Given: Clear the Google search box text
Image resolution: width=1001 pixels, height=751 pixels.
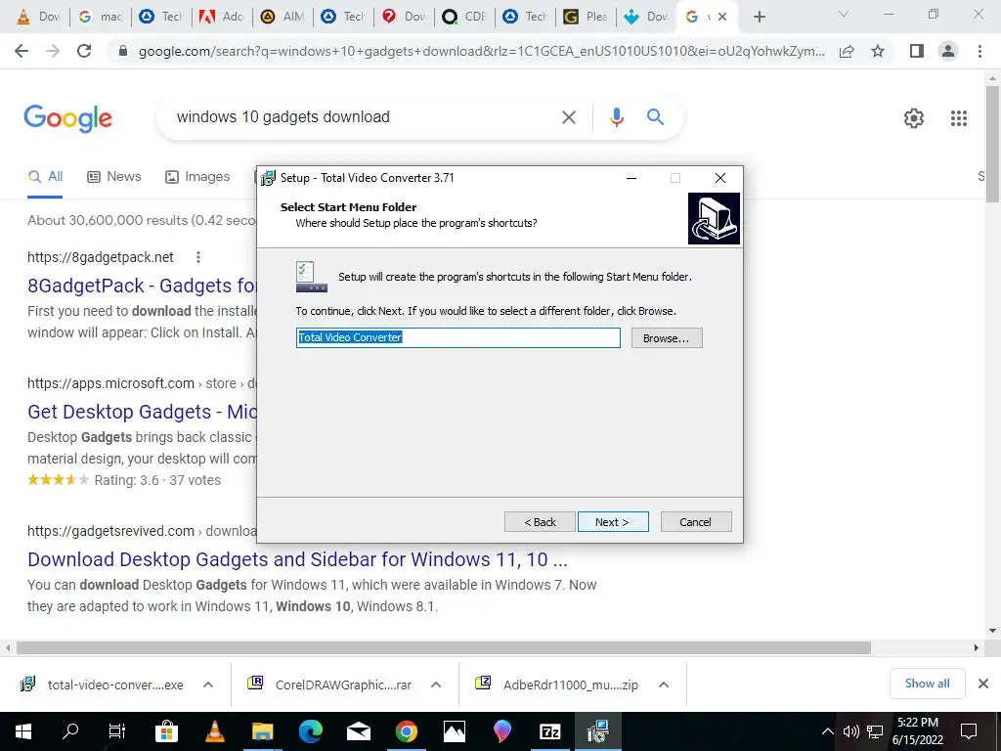Looking at the screenshot, I should [569, 117].
